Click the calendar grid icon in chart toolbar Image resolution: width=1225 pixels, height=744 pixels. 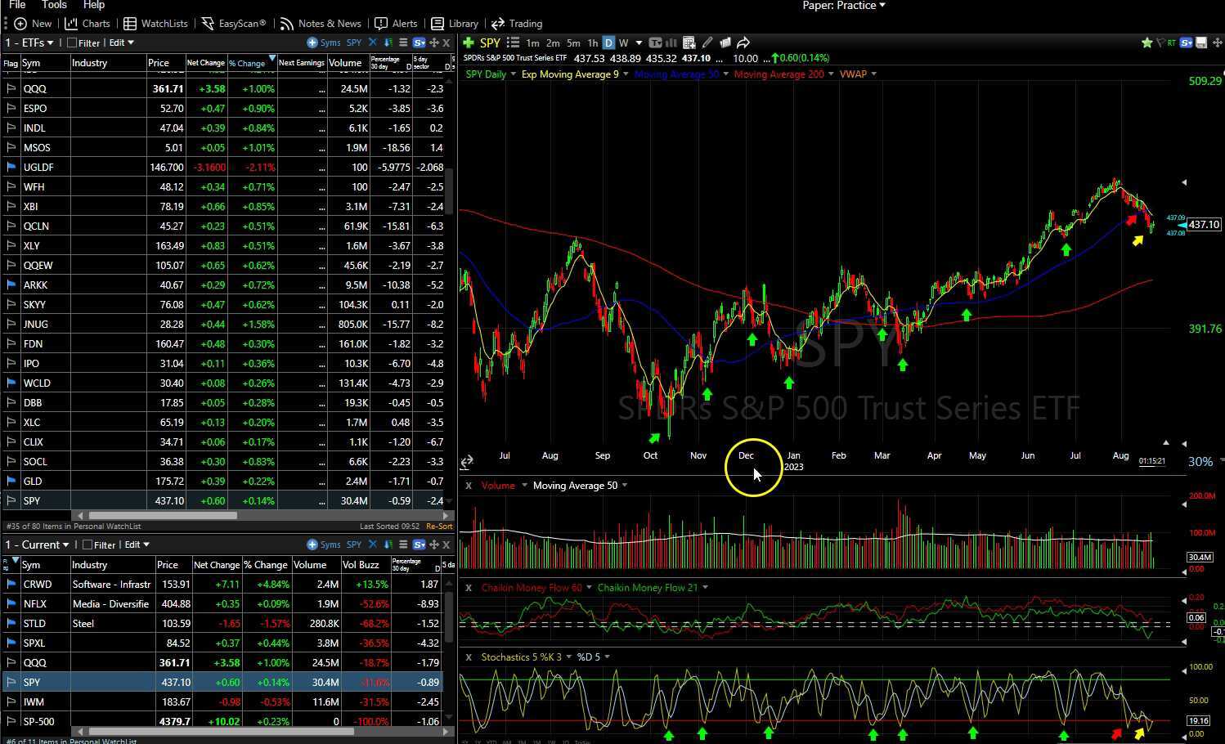689,43
